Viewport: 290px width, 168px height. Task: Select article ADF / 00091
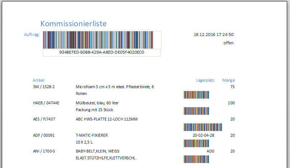click(x=44, y=135)
